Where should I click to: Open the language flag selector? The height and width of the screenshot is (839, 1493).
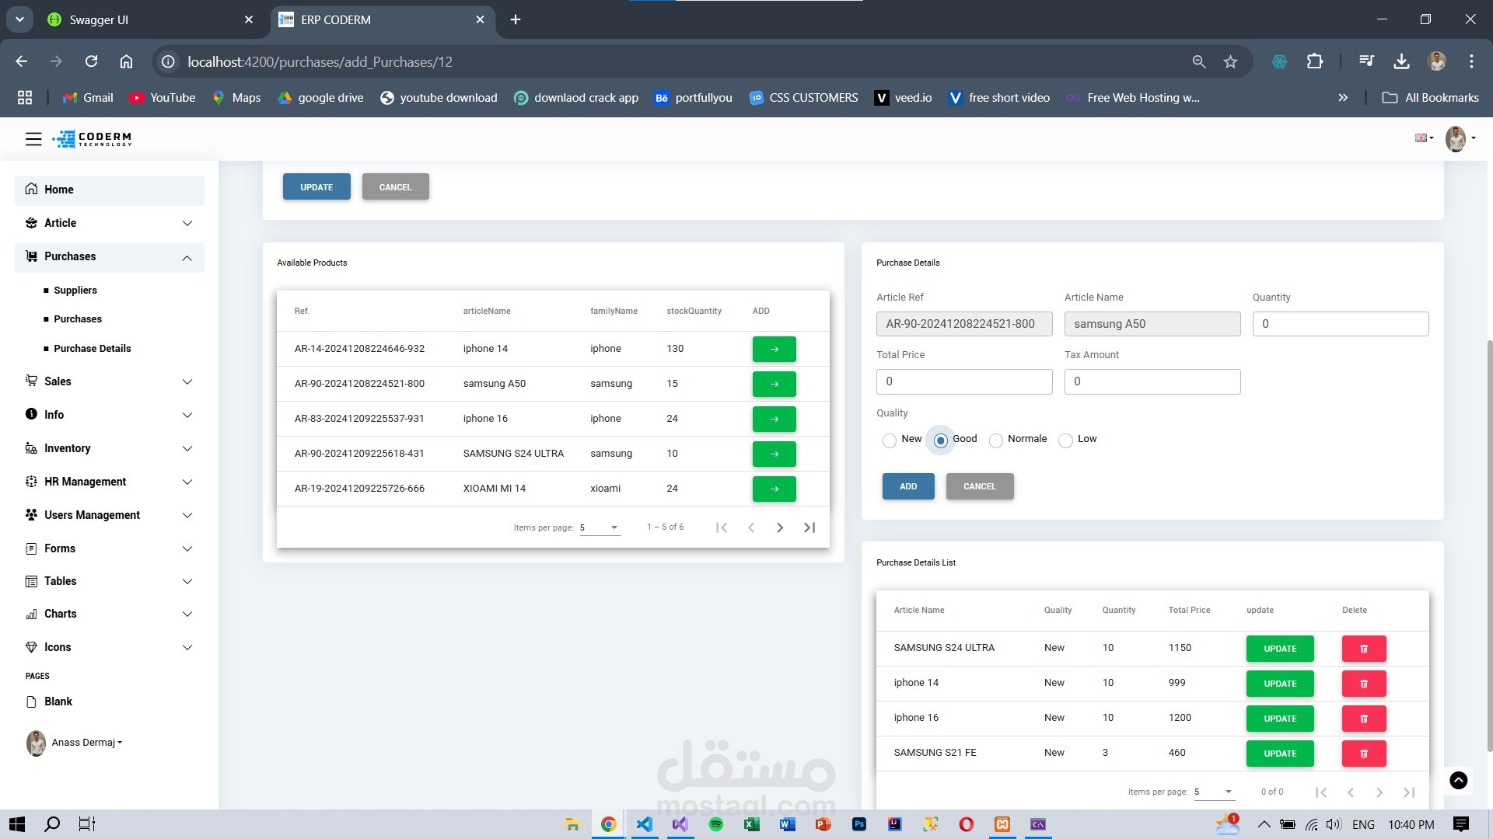click(x=1424, y=138)
